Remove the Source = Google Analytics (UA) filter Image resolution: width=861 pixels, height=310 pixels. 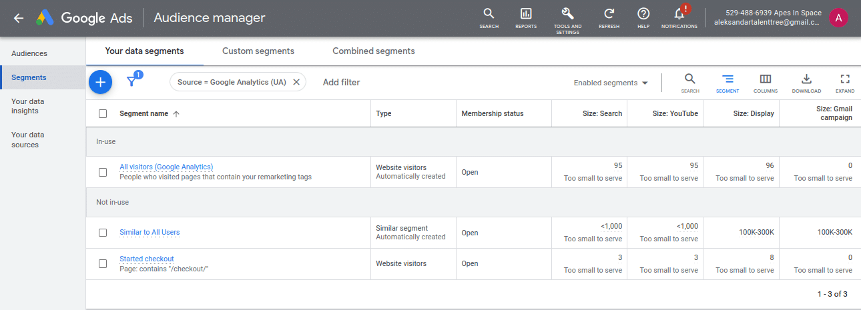[x=296, y=82]
